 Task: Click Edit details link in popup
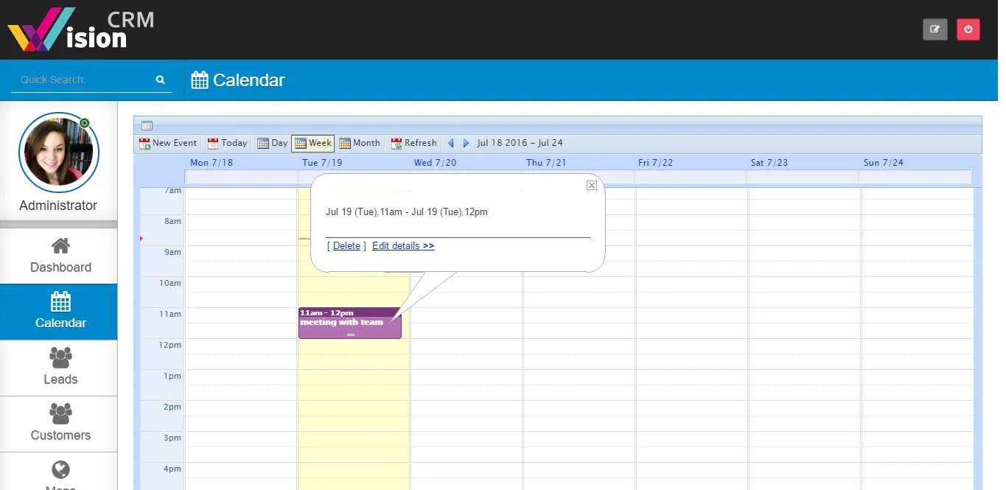403,246
